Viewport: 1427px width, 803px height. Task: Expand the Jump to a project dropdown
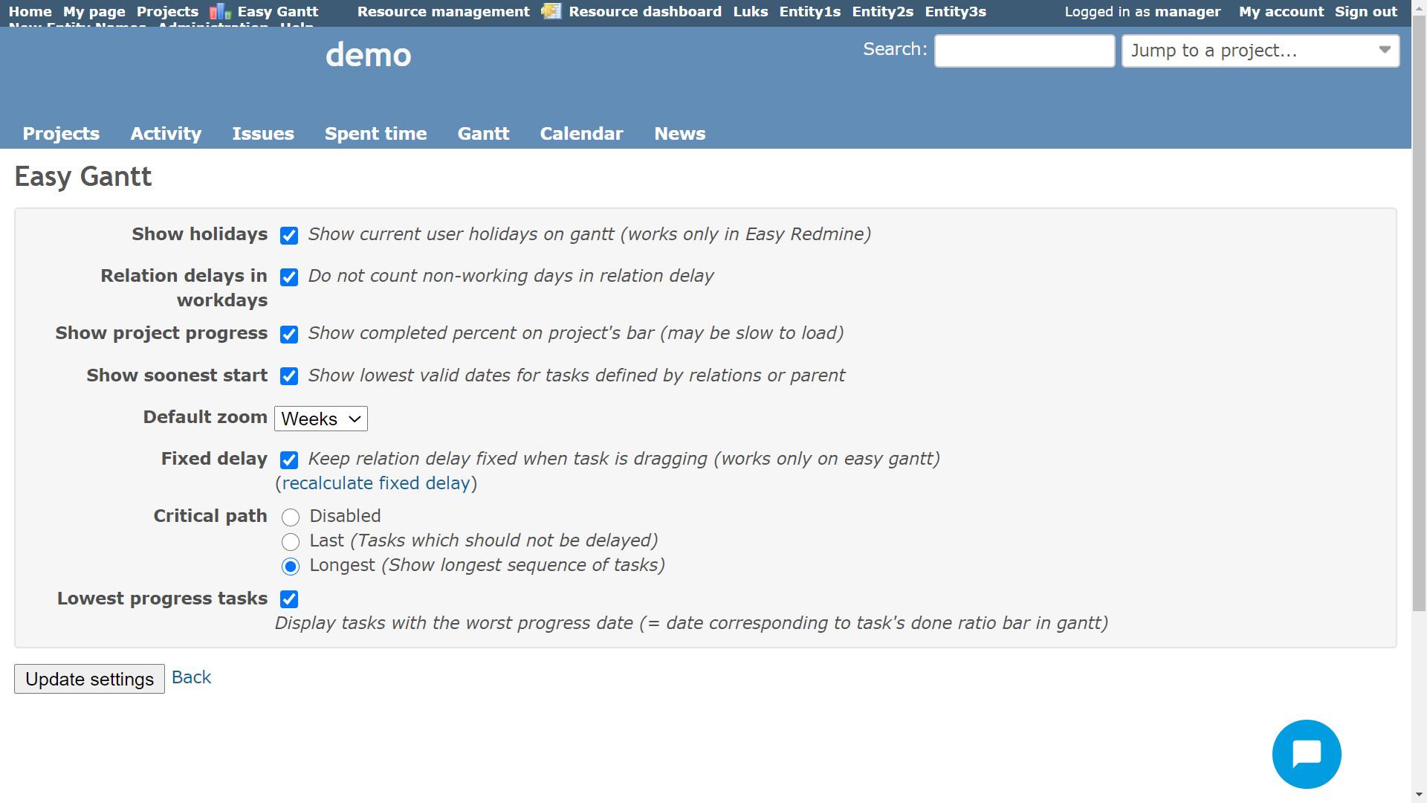(x=1260, y=51)
